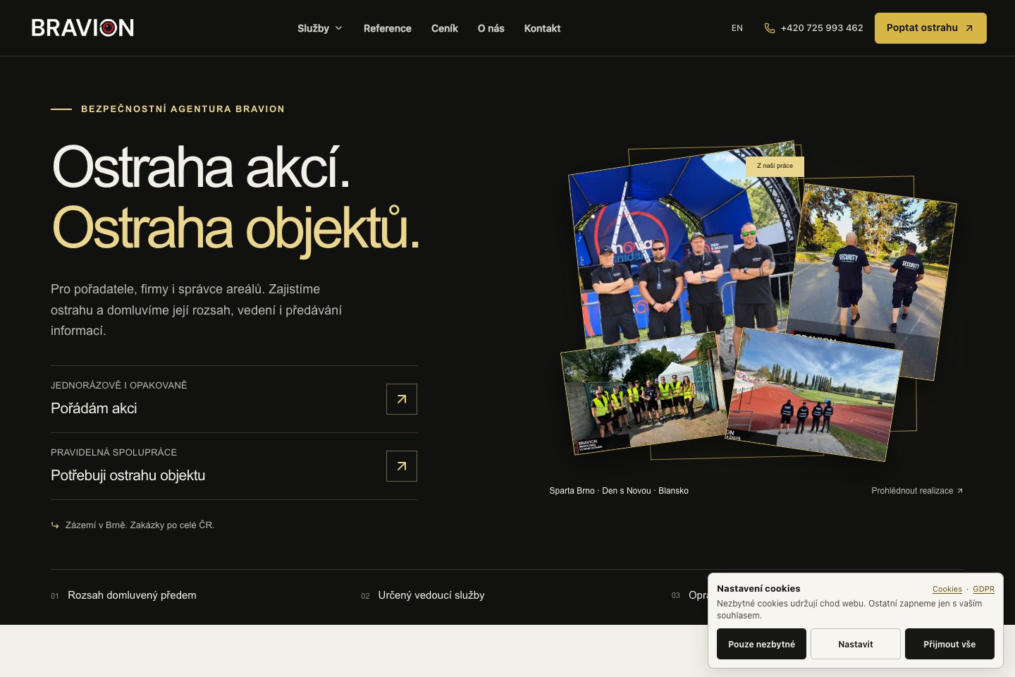Click the text Zázemí v Brně. Zakázky po celé ČR.
1015x677 pixels.
point(140,525)
